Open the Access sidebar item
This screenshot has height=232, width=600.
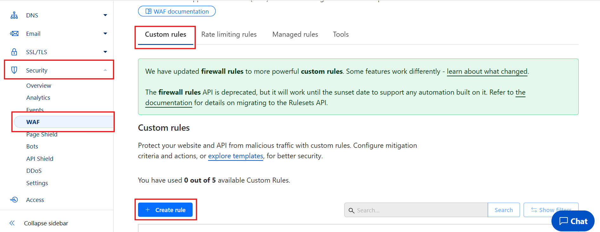[x=35, y=200]
